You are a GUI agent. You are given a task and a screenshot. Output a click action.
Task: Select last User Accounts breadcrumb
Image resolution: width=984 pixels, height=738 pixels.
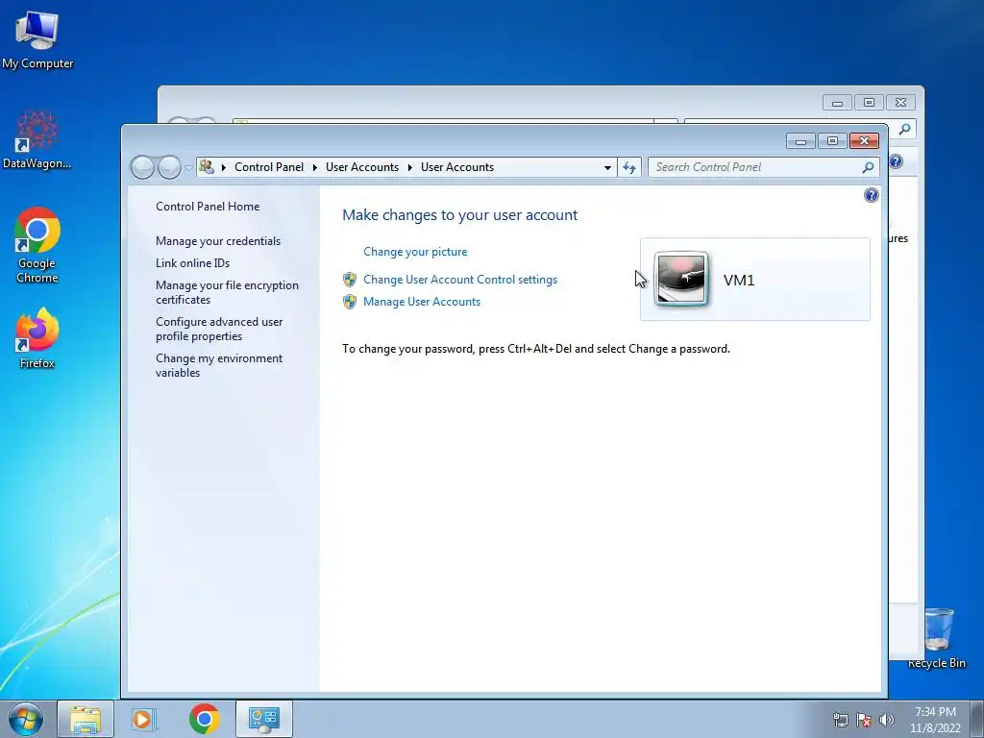457,167
